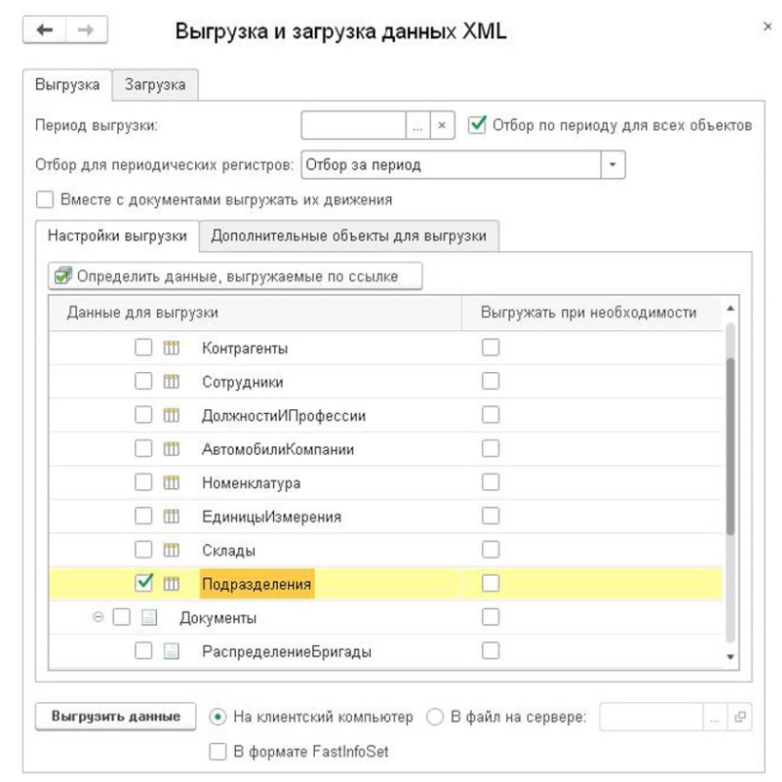Select the В файл на сервере option
This screenshot has width=782, height=782.
[x=435, y=717]
